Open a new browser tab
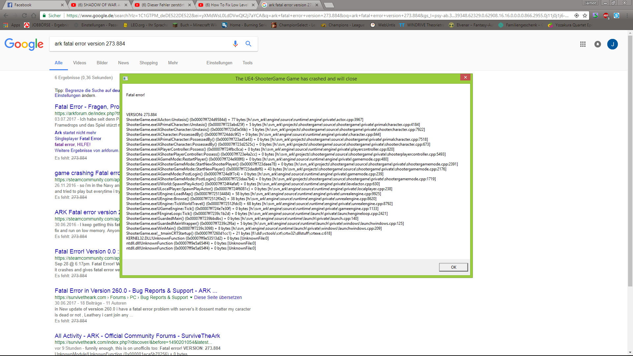 [329, 5]
